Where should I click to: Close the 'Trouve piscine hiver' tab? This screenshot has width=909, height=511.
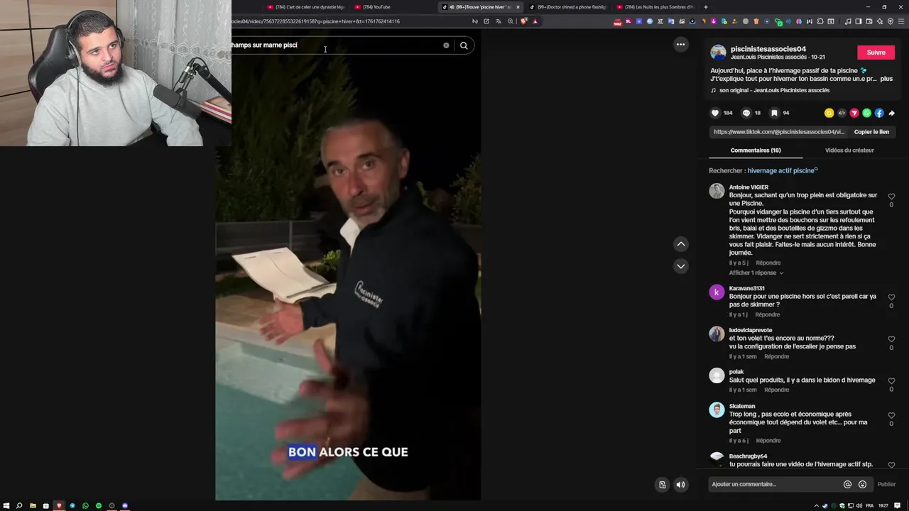coord(518,7)
